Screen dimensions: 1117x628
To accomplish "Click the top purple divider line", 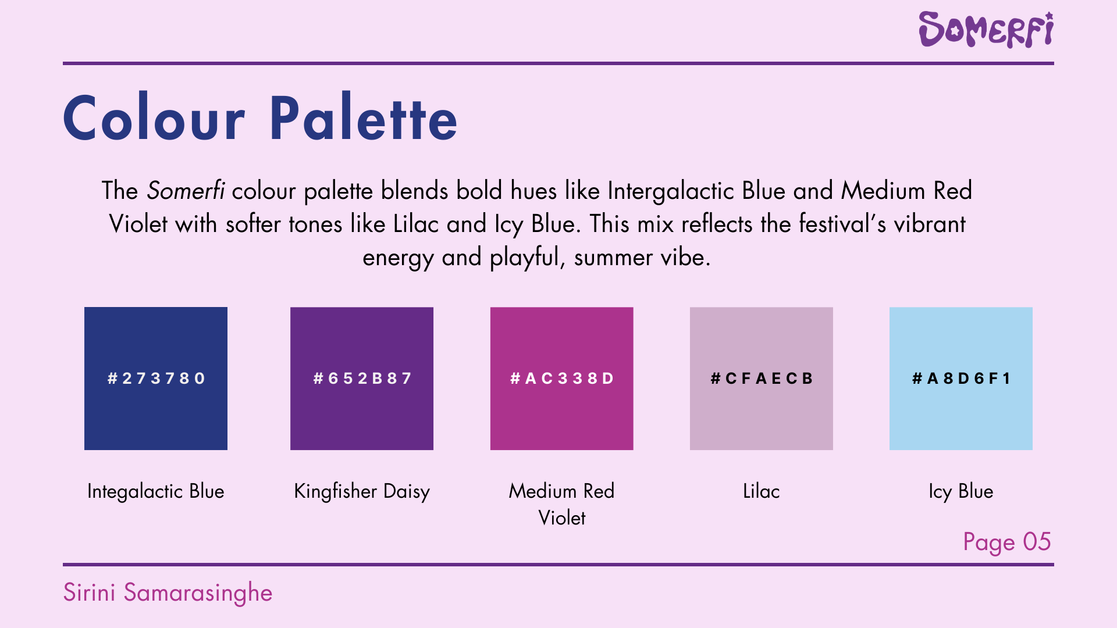I will point(558,63).
